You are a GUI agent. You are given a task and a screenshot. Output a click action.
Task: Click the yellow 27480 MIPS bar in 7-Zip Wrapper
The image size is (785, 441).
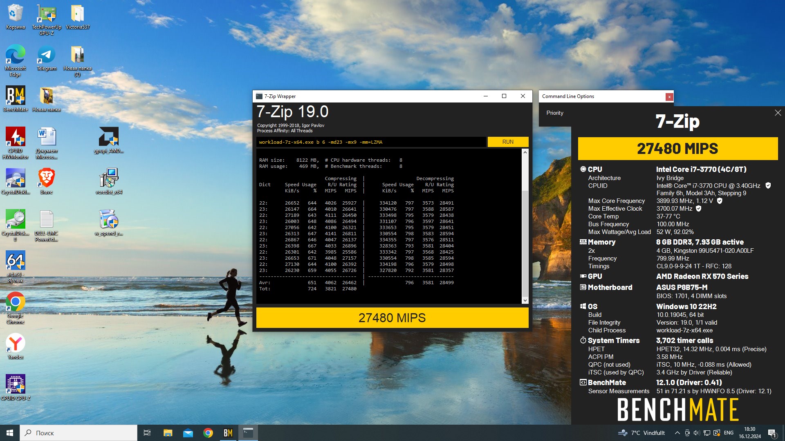(392, 318)
